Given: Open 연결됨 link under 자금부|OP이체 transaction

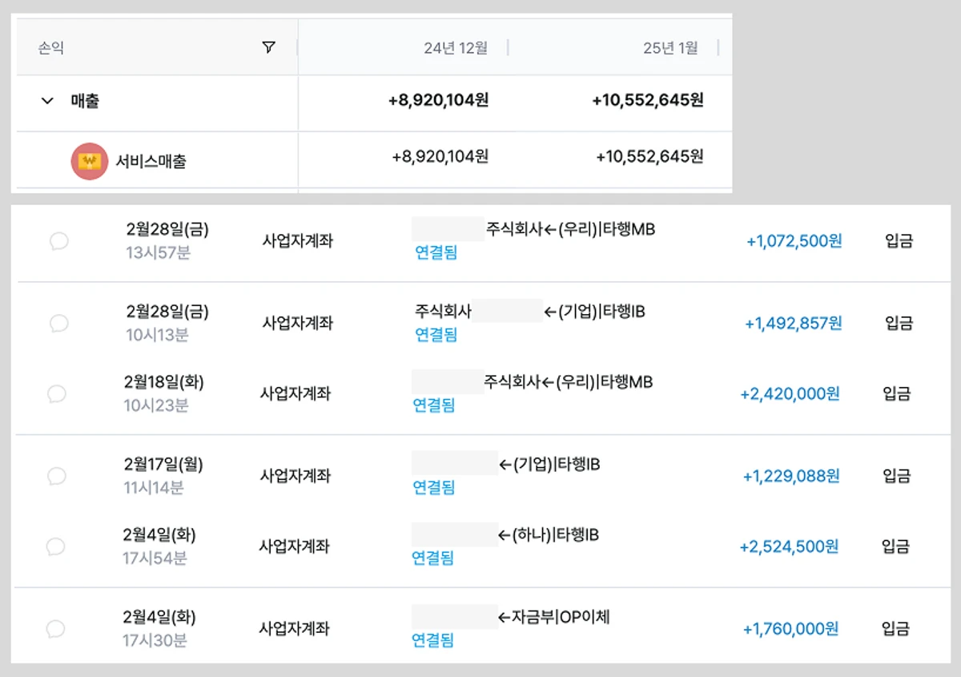Looking at the screenshot, I should pyautogui.click(x=432, y=640).
